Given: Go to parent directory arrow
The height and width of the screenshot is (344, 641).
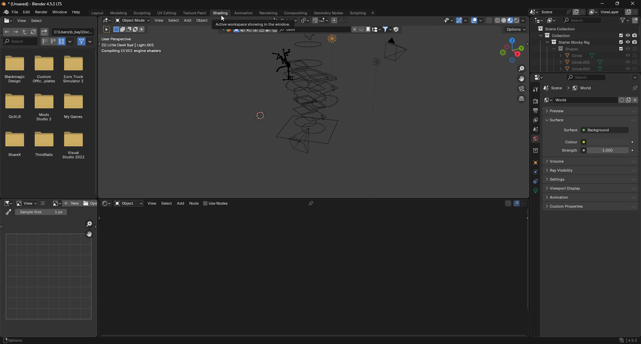Looking at the screenshot, I should coord(24,32).
